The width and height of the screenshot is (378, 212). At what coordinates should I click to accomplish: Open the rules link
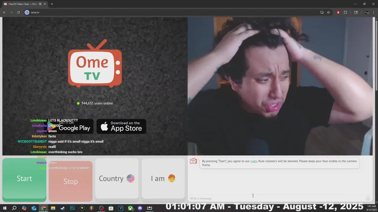tap(254, 161)
